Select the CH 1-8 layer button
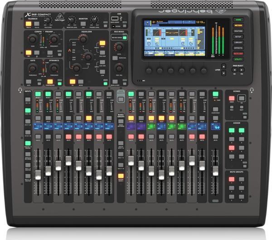Screen dimensions: 272x240 point(28,99)
